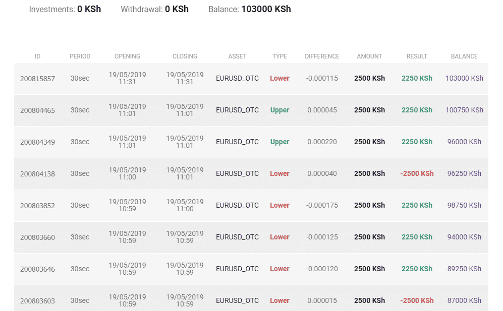
Task: Click Withdrawal 0 KSh summary
Action: pyautogui.click(x=154, y=9)
